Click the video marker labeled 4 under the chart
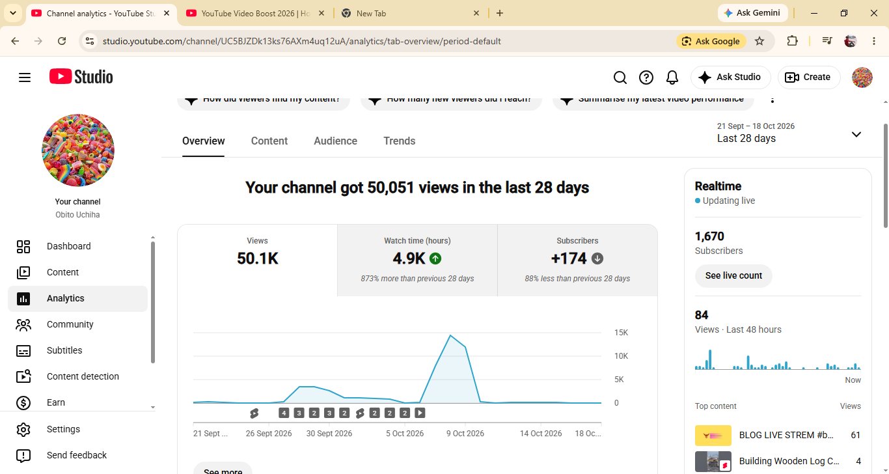This screenshot has height=474, width=889. click(284, 413)
